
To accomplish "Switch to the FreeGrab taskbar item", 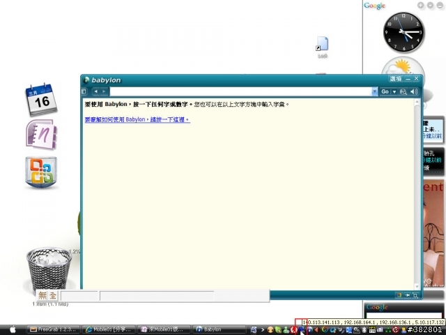I will (53, 329).
